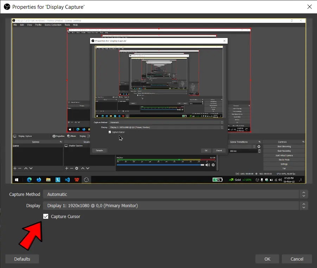Image resolution: width=317 pixels, height=268 pixels.
Task: Close the Properties for 'Display Capture' window
Action: 309,7
